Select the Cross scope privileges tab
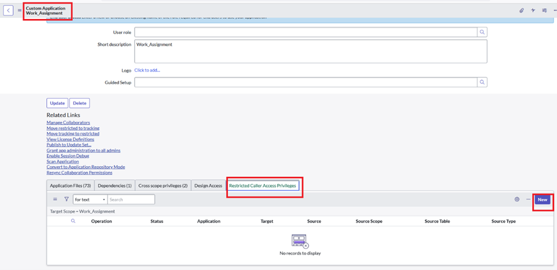557x270 pixels. (163, 186)
